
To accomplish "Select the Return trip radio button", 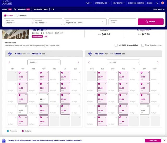I will point(5,15).
